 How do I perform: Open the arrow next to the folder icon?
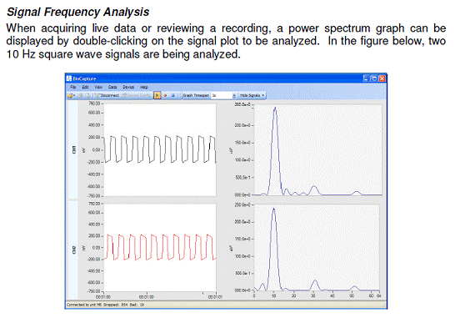coord(74,95)
